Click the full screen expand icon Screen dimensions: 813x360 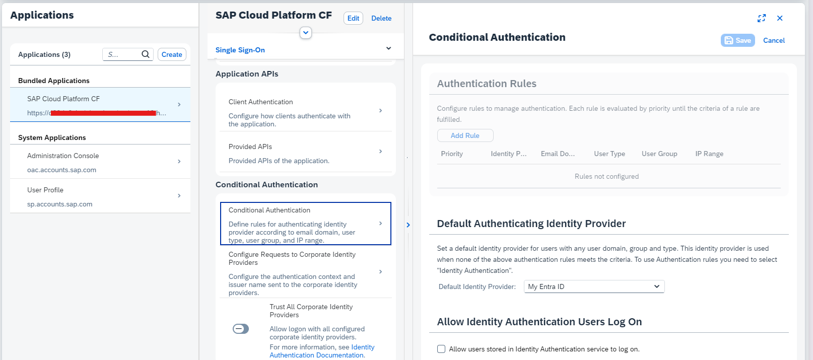[x=762, y=18]
